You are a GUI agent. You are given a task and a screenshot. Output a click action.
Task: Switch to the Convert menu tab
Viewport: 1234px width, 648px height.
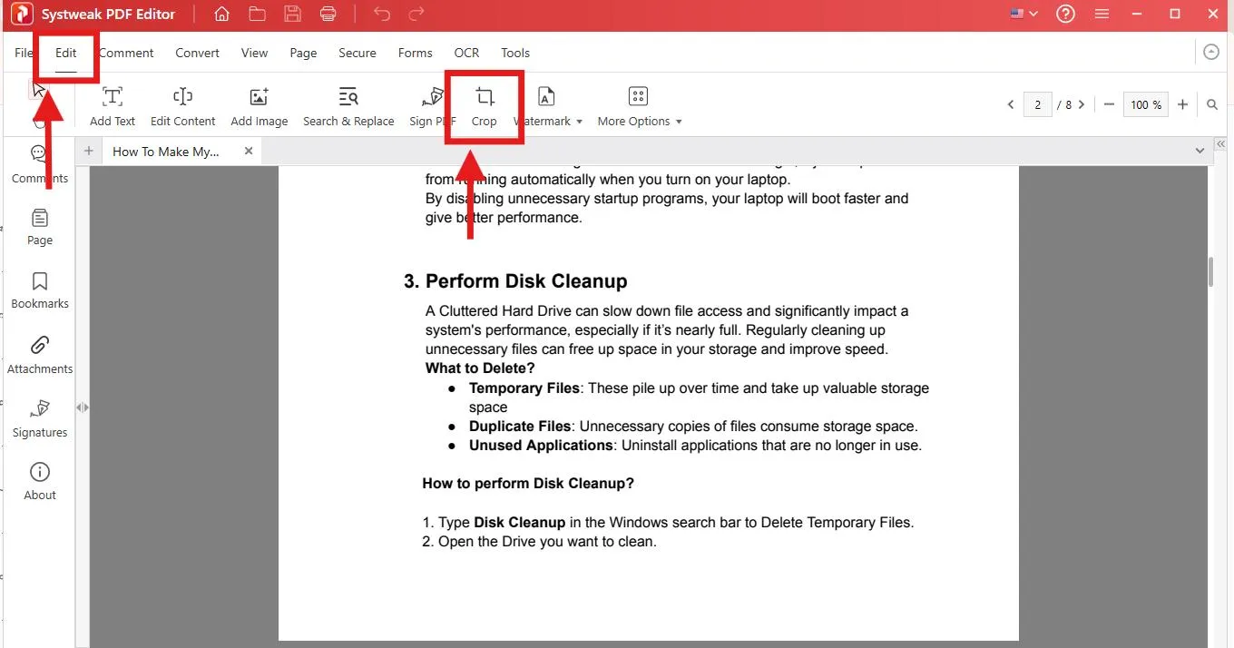(x=197, y=53)
